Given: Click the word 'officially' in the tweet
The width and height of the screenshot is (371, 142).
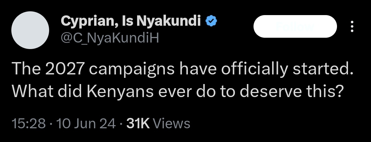Looking at the screenshot, I should 254,69.
